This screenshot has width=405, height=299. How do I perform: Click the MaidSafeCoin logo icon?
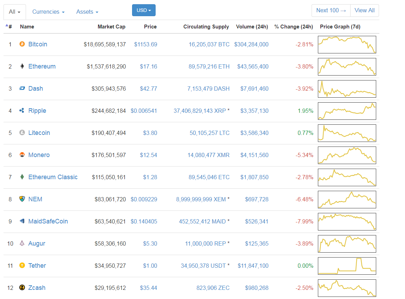click(x=22, y=221)
